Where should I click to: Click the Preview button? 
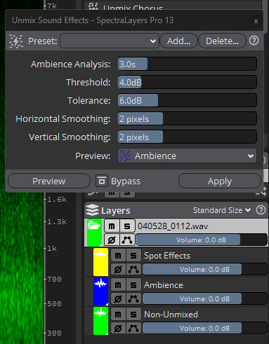click(49, 181)
